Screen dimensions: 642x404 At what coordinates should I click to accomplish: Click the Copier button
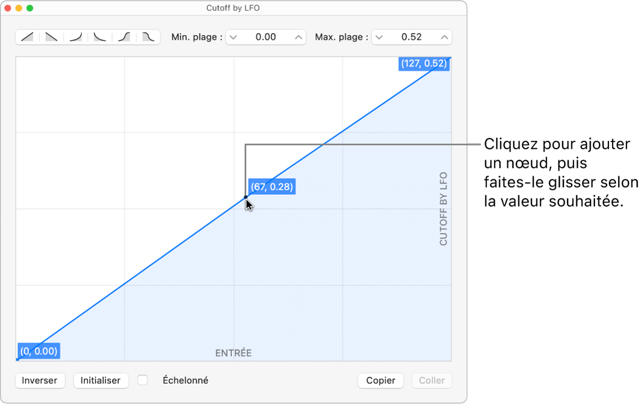pyautogui.click(x=380, y=380)
